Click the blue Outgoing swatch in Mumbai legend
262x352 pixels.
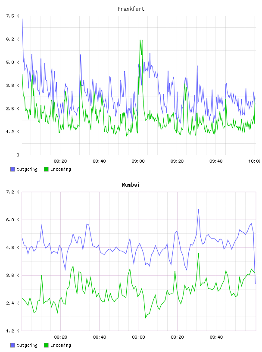pos(12,345)
